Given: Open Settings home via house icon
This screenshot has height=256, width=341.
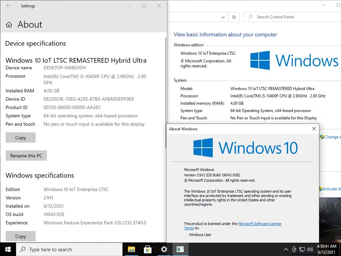Looking at the screenshot, I should (9, 24).
